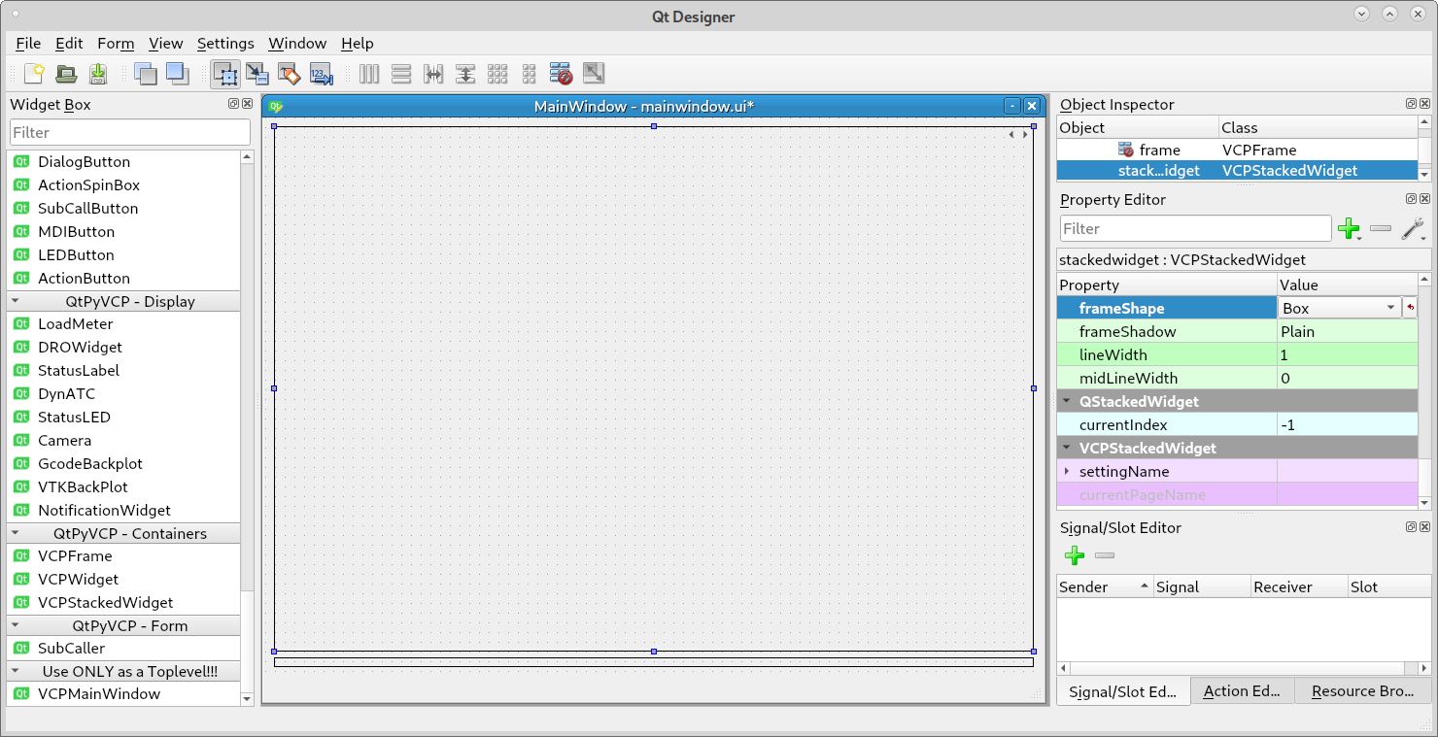1438x737 pixels.
Task: Reset frameShape property to default
Action: pyautogui.click(x=1410, y=308)
